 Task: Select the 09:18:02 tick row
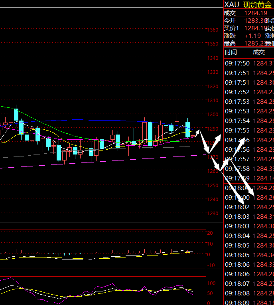coord(249,207)
